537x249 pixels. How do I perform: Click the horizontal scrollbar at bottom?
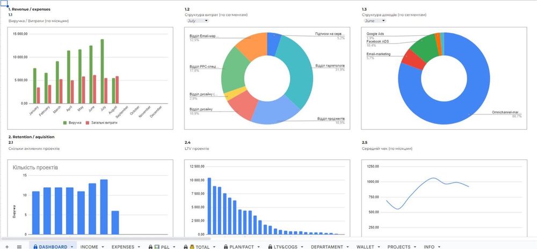coord(105,238)
